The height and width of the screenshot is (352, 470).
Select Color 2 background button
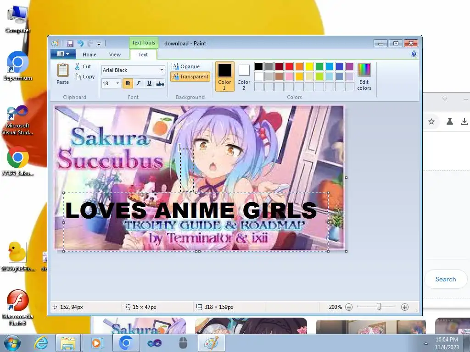244,77
